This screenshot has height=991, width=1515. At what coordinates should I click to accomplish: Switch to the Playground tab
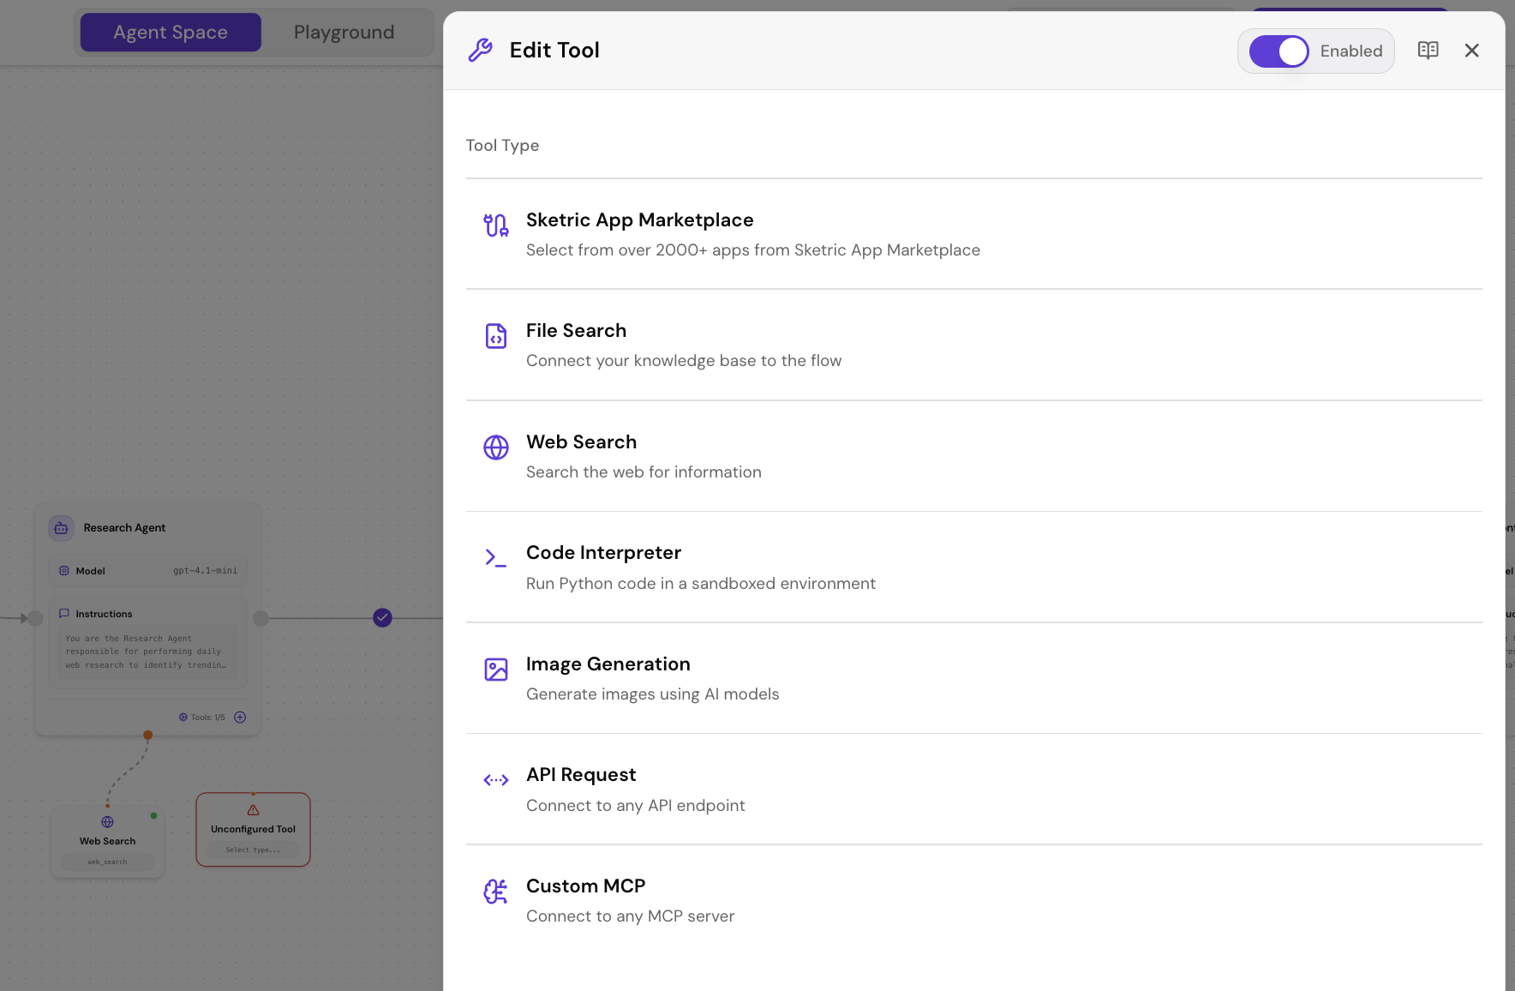(344, 32)
